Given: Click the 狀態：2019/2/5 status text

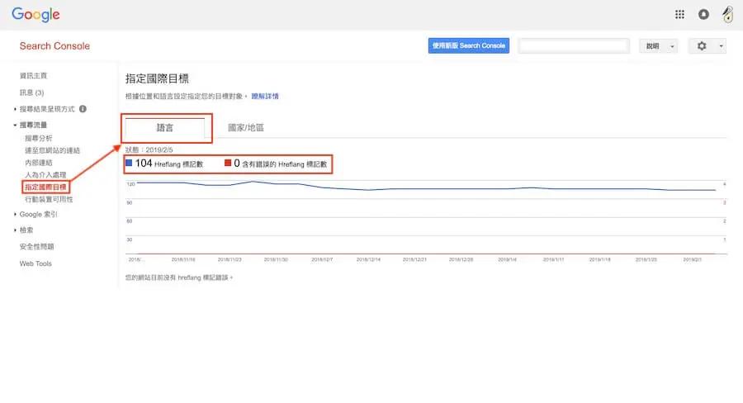Looking at the screenshot, I should pyautogui.click(x=149, y=149).
